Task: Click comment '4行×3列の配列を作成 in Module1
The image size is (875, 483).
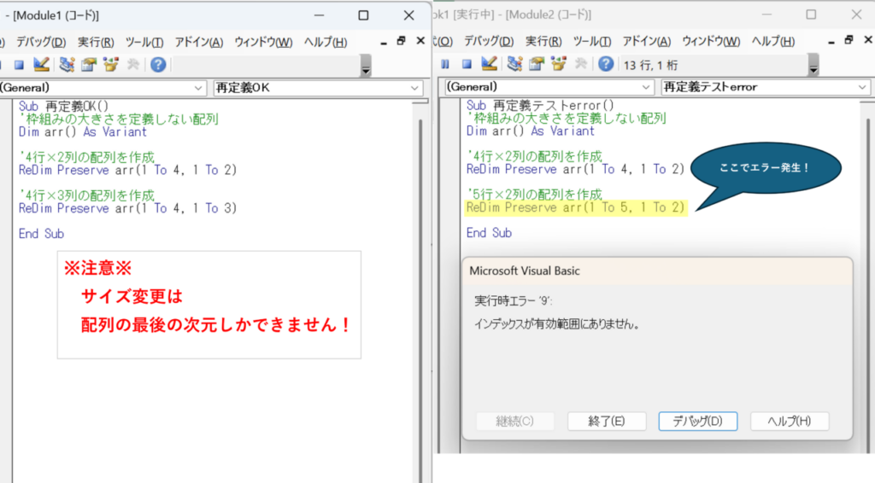Action: 86,195
